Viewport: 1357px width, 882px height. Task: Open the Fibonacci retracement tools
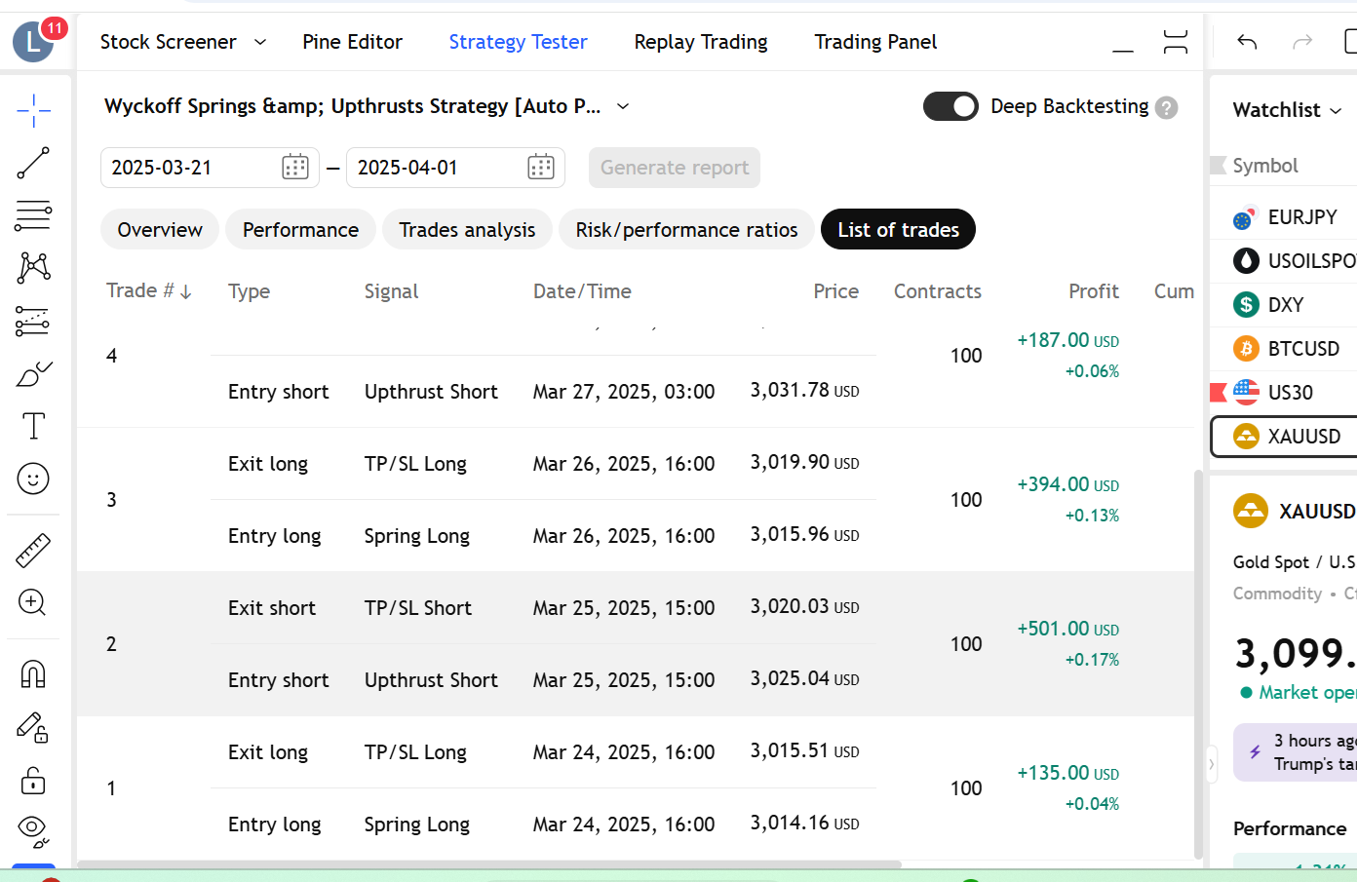tap(33, 215)
